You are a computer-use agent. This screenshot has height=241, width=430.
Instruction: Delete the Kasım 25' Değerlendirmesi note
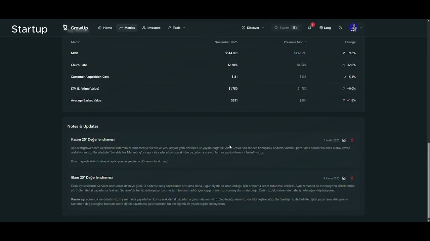[x=352, y=140]
